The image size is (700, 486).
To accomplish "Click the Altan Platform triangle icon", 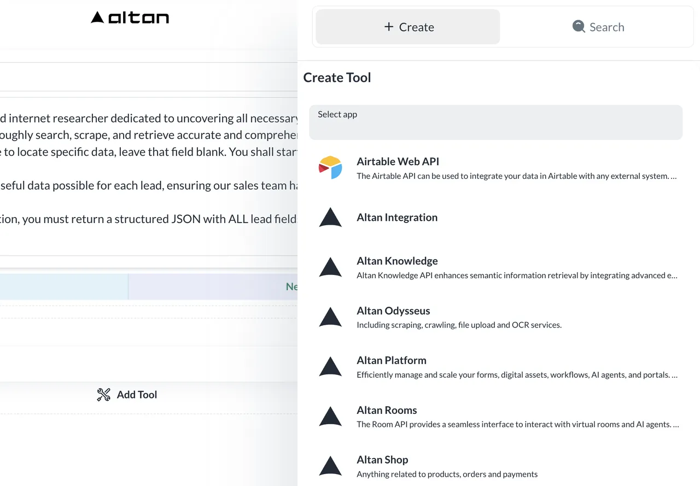I will tap(330, 367).
